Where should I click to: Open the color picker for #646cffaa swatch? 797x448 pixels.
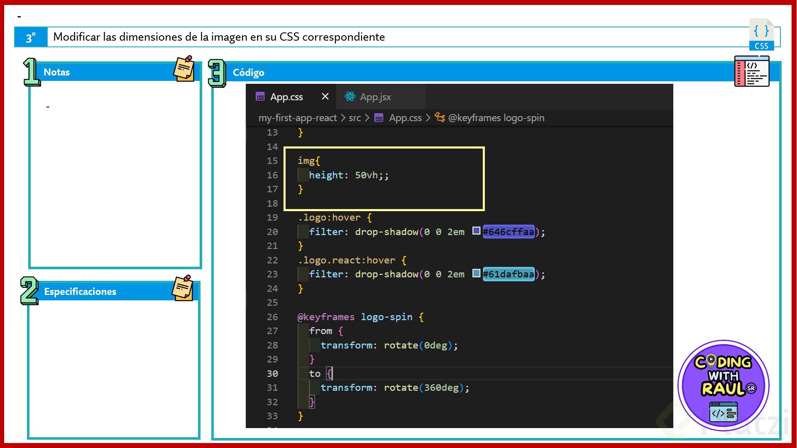coord(476,231)
